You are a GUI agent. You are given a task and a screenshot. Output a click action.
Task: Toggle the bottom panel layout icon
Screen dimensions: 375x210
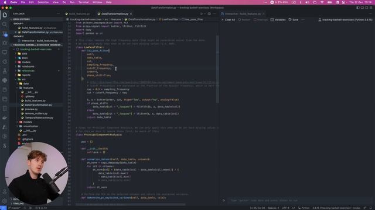362,8
